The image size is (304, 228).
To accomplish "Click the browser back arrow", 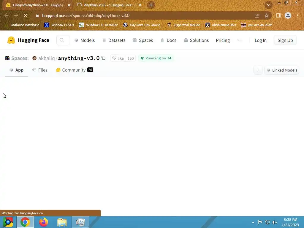I will pos(7,15).
